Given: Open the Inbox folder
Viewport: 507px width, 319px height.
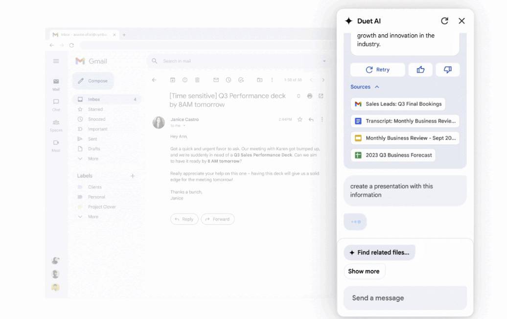Looking at the screenshot, I should tap(94, 99).
